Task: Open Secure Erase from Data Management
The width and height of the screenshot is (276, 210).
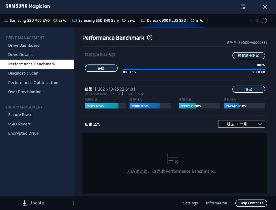Action: click(x=20, y=115)
